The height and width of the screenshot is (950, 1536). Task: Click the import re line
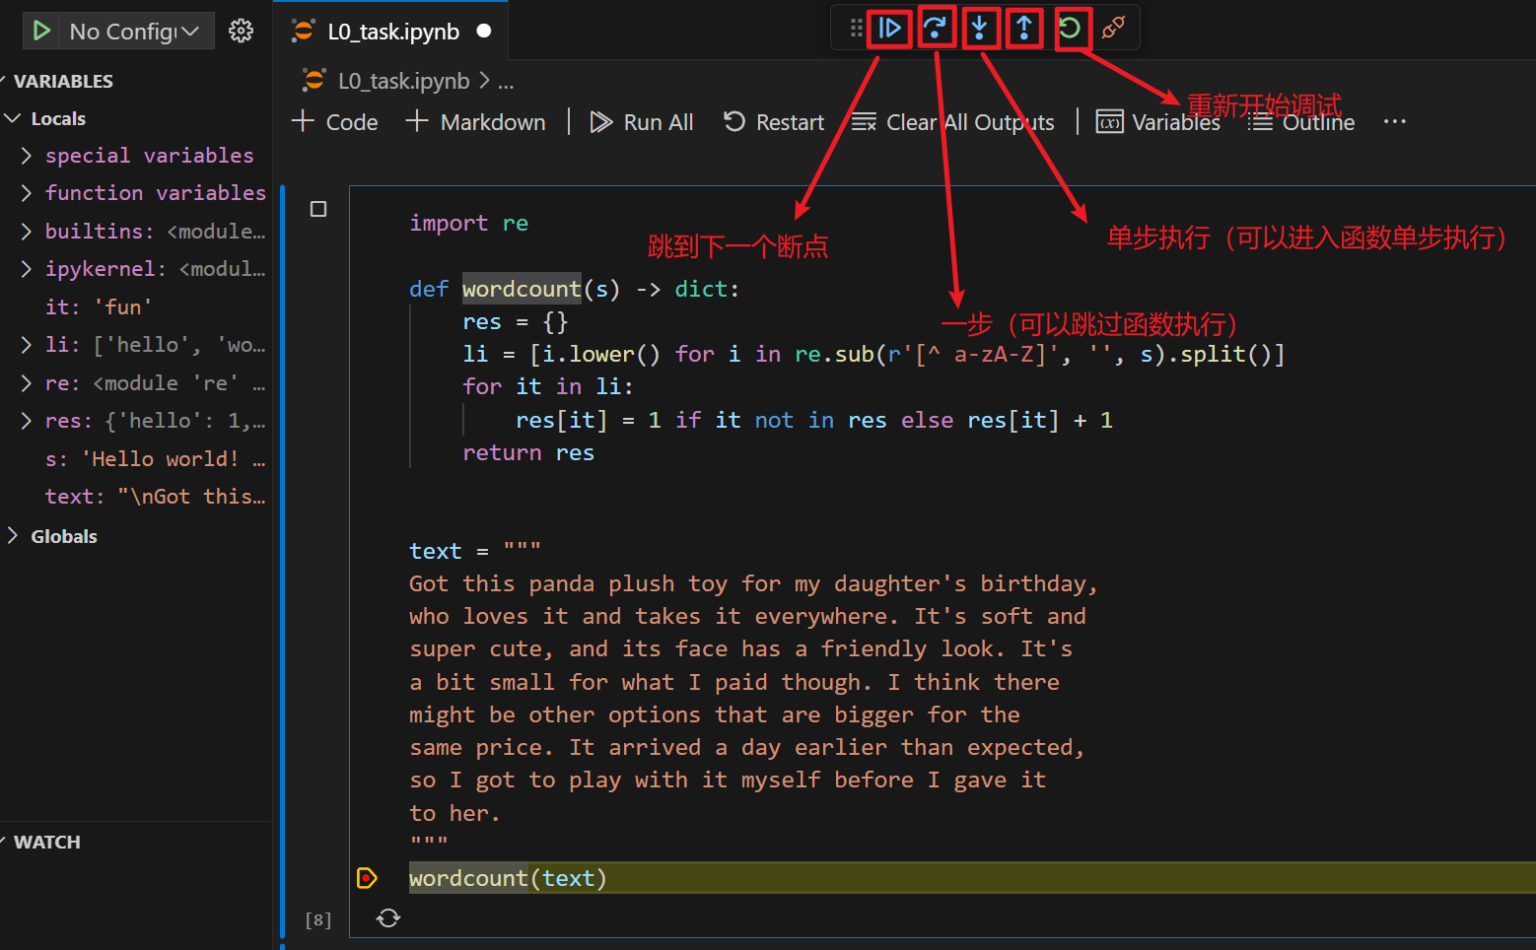click(x=468, y=224)
